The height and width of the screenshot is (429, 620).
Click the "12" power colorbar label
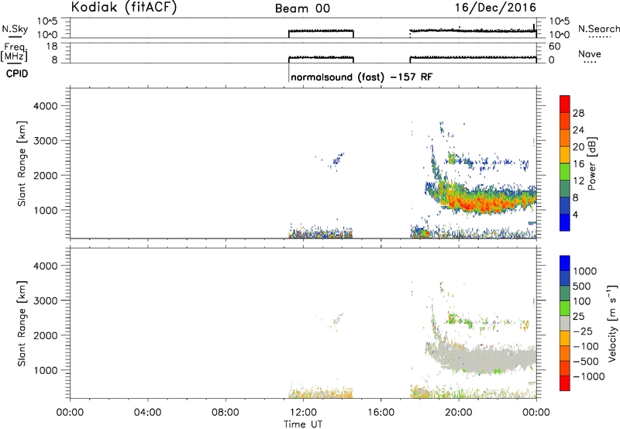(x=578, y=181)
